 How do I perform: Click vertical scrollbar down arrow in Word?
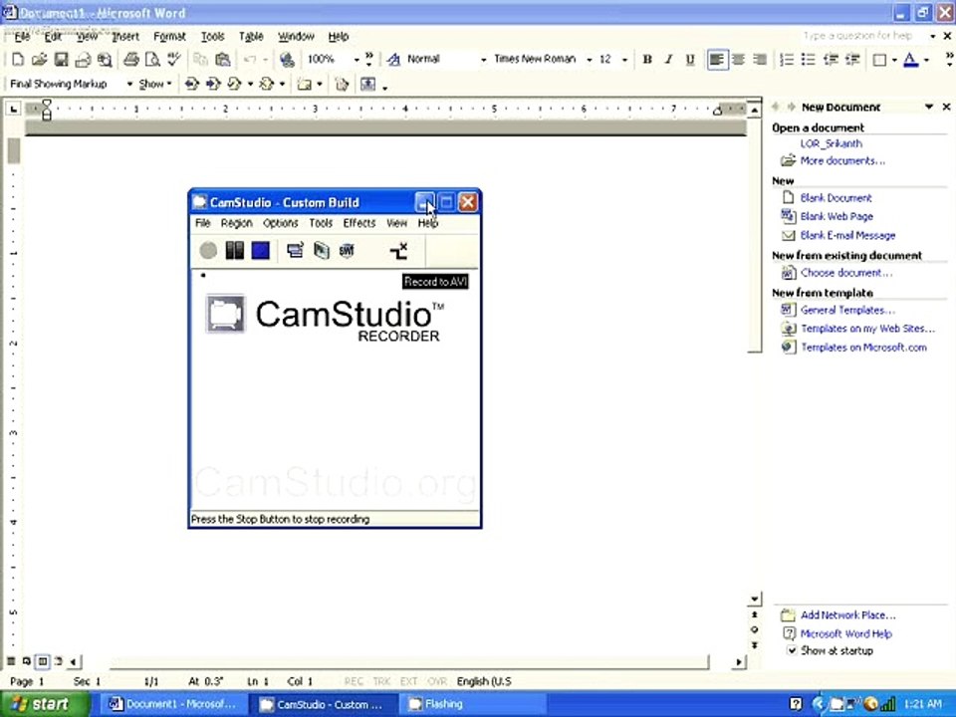coord(755,598)
